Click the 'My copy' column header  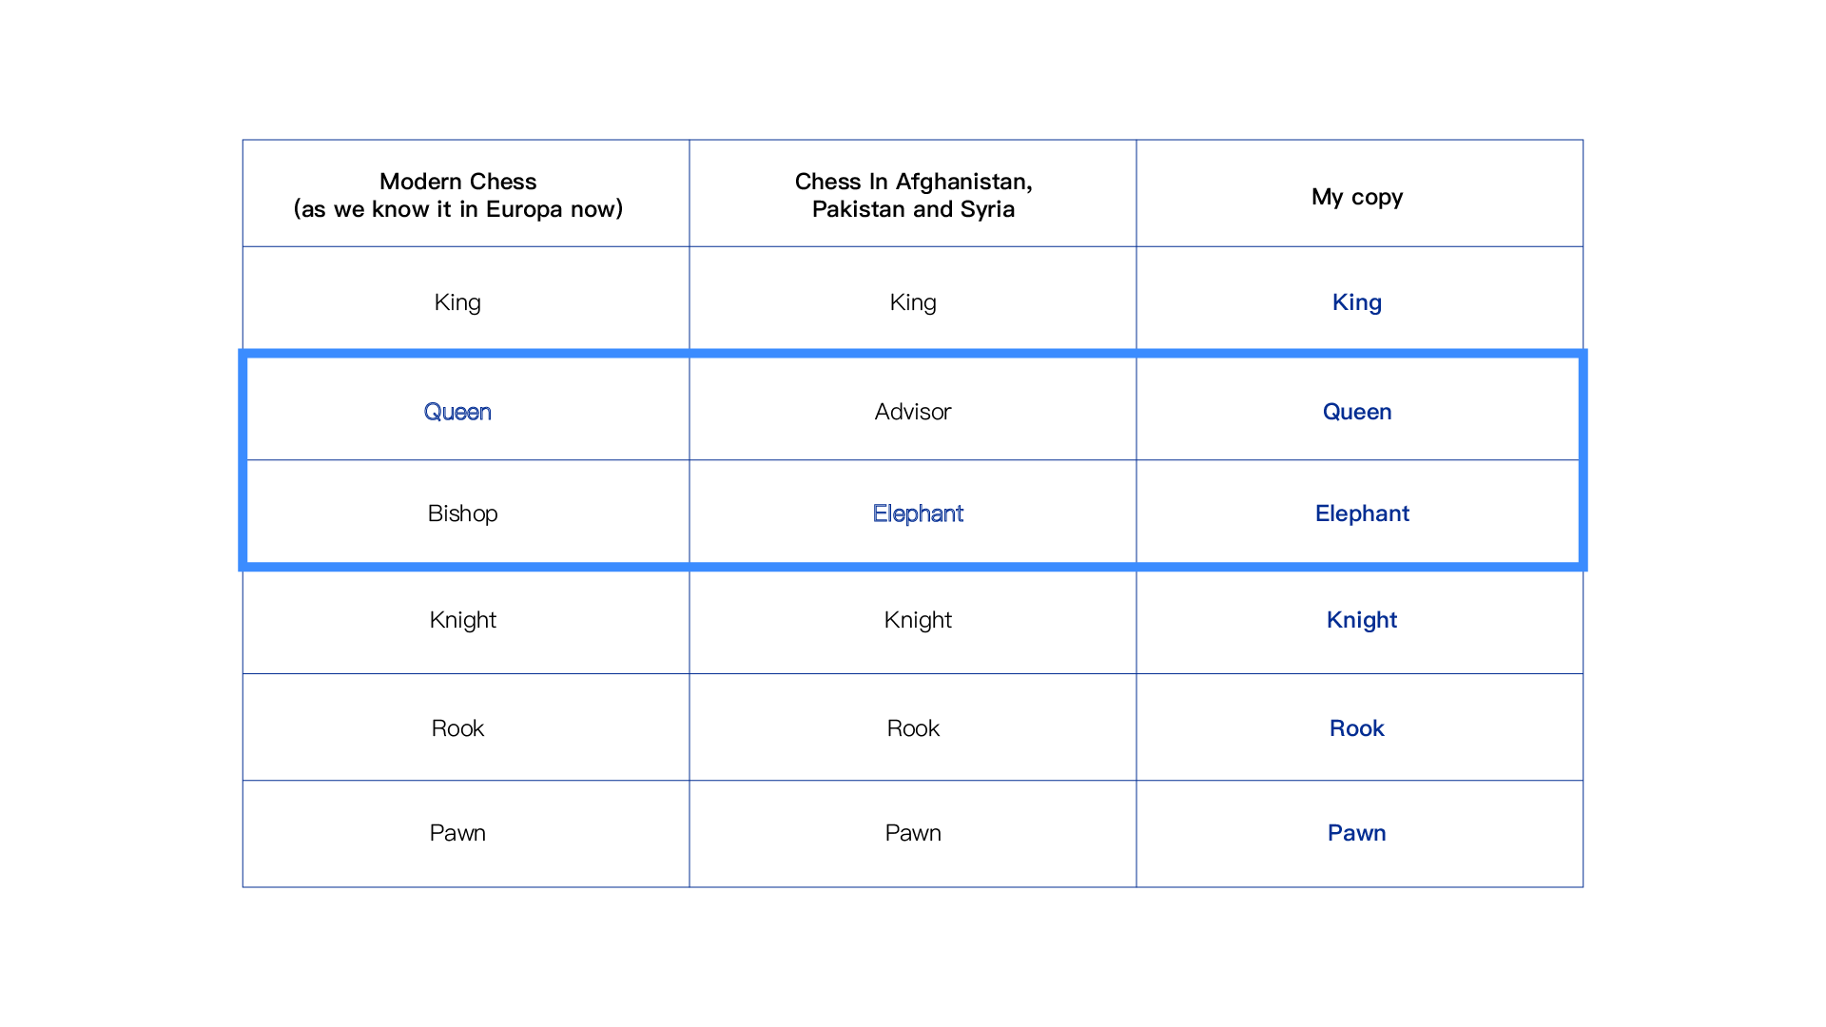pos(1357,197)
